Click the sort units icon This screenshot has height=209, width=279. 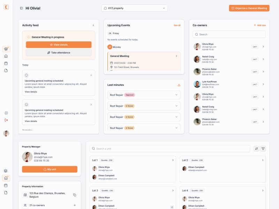pyautogui.click(x=256, y=149)
